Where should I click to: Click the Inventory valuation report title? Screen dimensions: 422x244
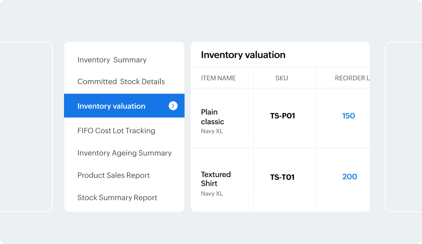click(x=243, y=55)
